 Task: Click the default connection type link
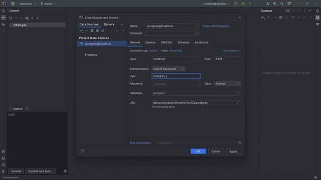point(153,50)
